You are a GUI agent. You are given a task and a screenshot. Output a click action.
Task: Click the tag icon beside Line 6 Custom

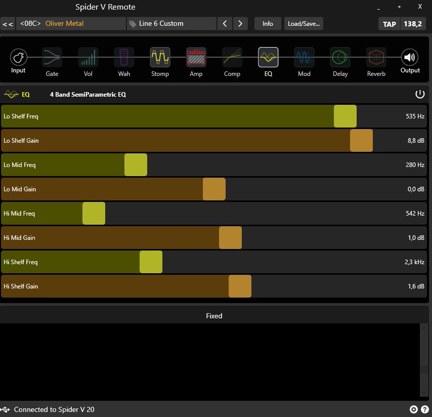(133, 24)
